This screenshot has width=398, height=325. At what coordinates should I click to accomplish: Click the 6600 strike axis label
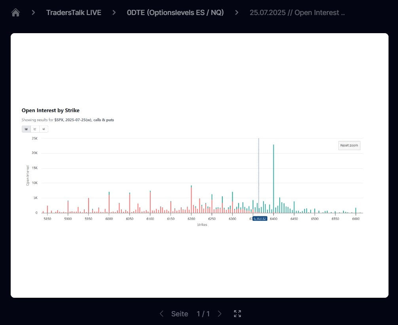(356, 219)
